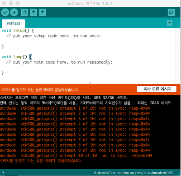Click avrdude 'attempt 3 of 10' line

[75, 119]
